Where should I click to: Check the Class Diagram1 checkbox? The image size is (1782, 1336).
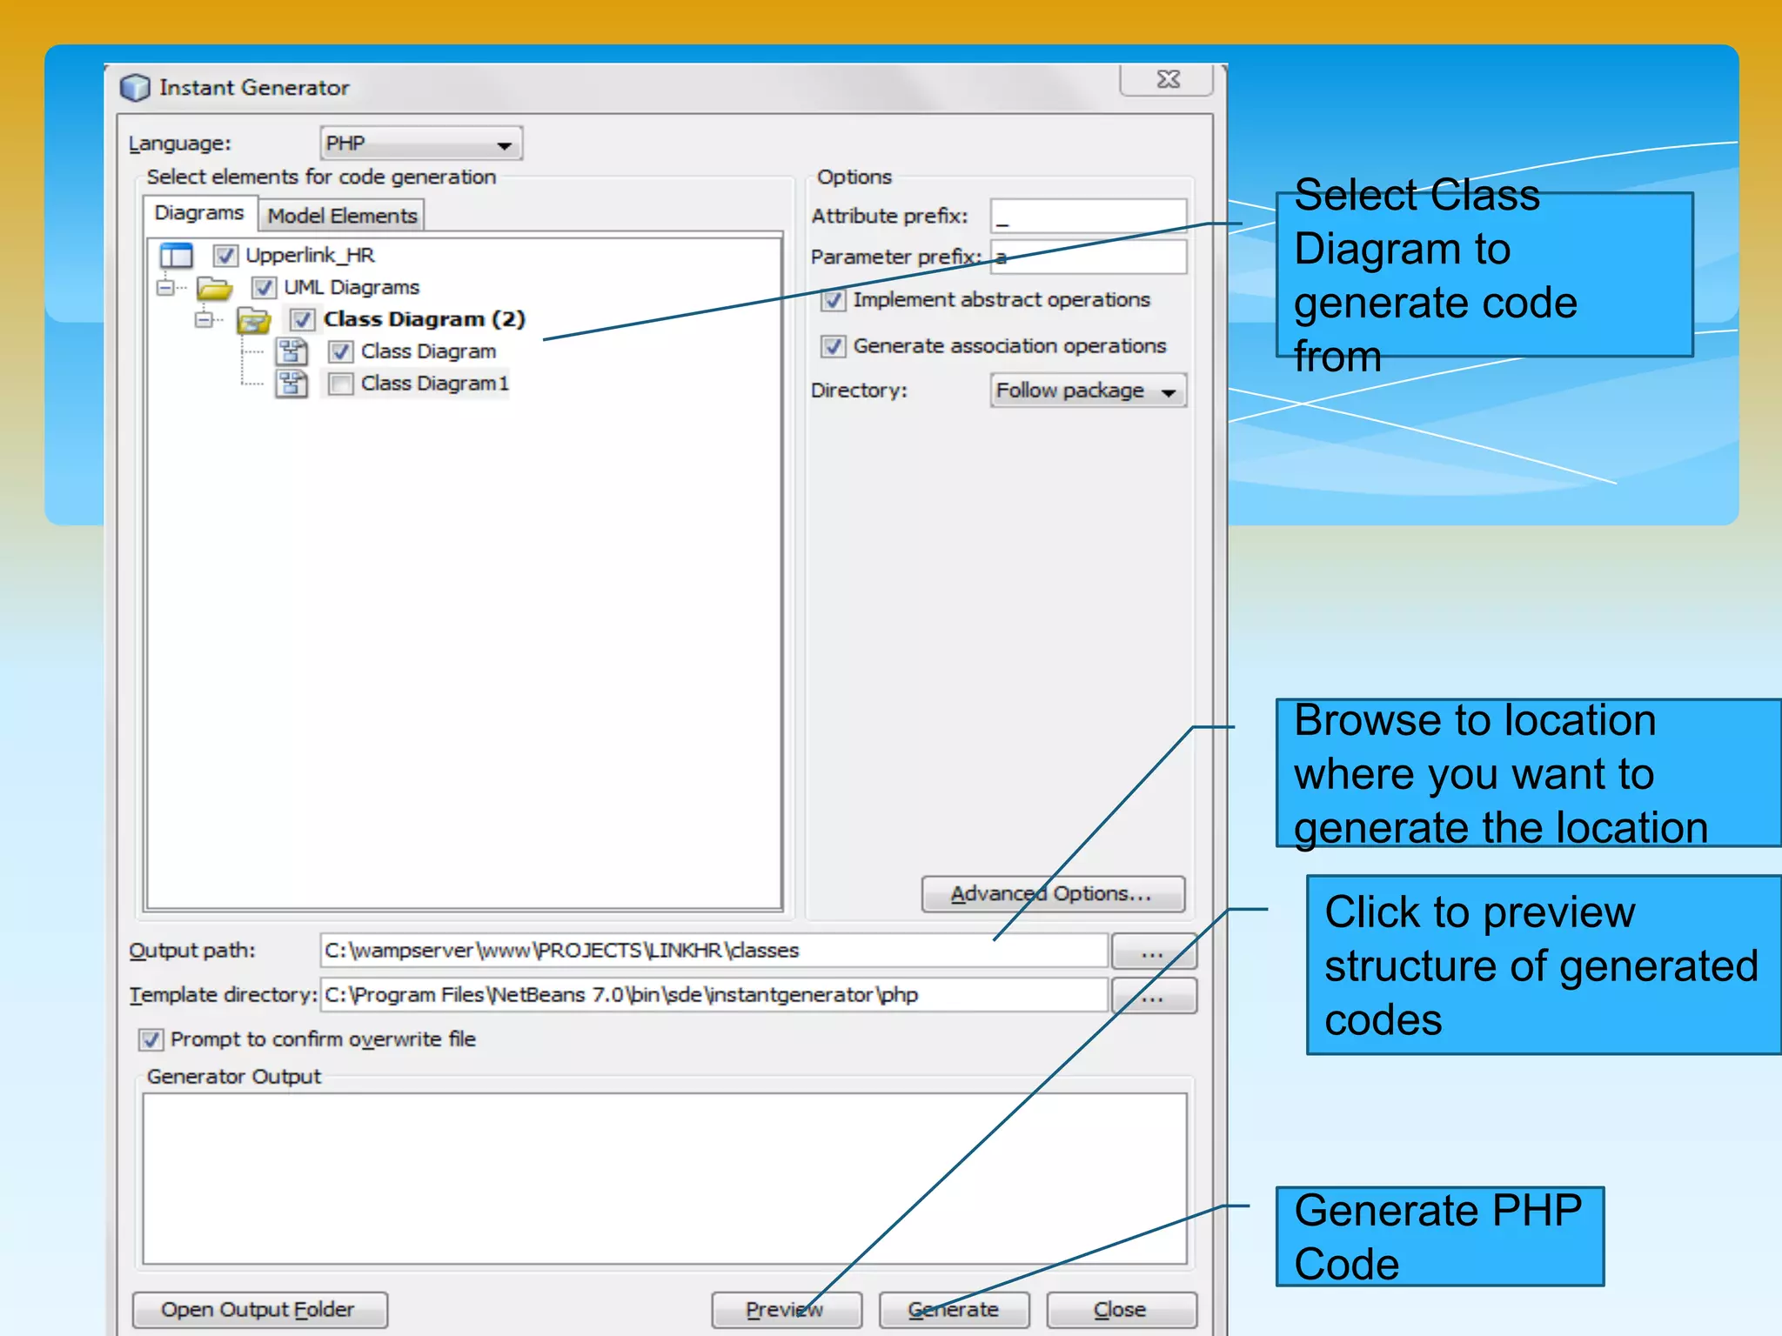(340, 384)
